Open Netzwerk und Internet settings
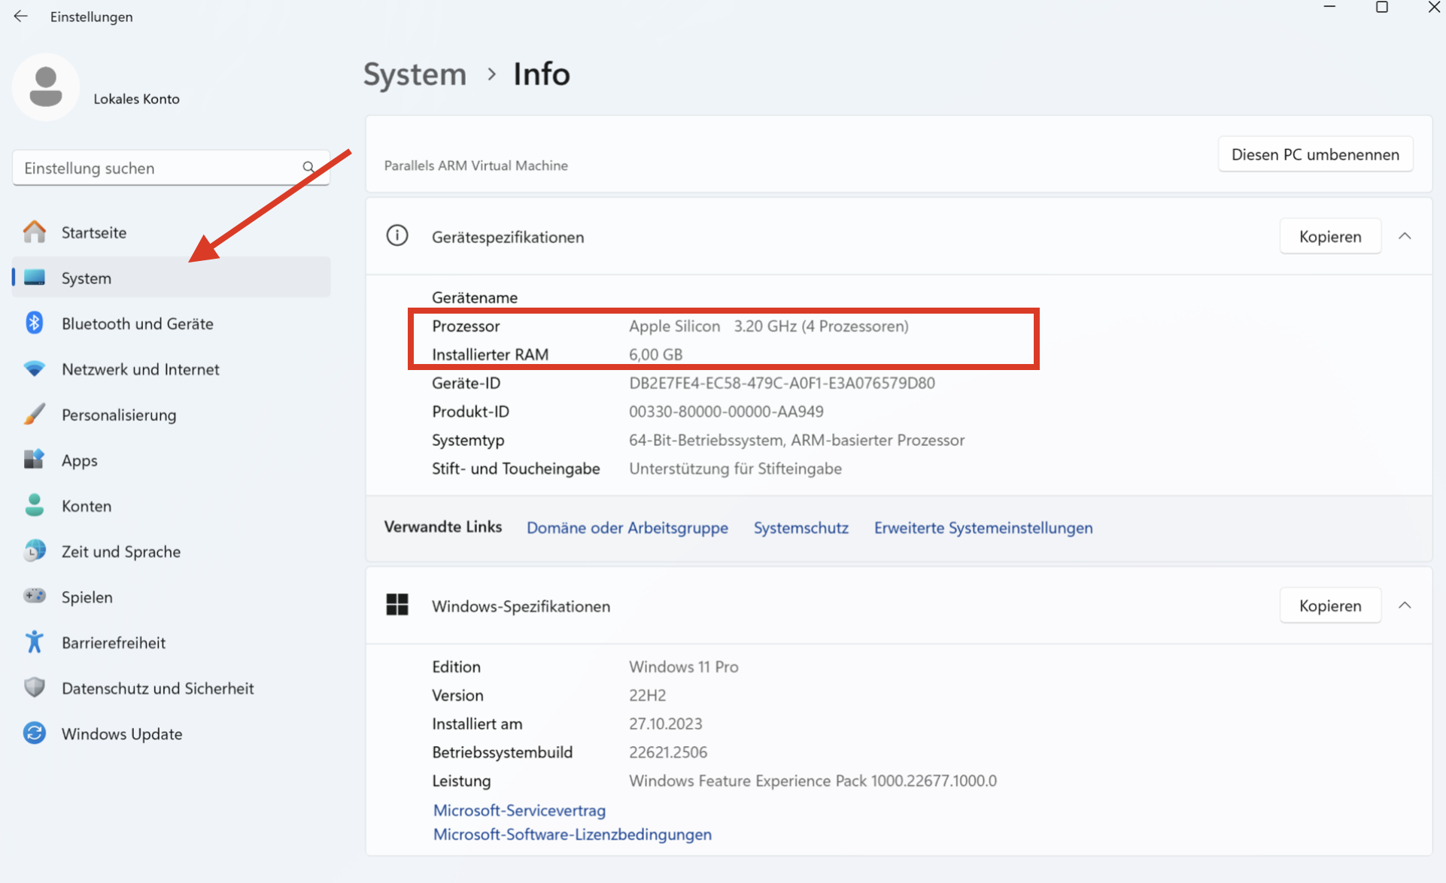 pyautogui.click(x=171, y=369)
